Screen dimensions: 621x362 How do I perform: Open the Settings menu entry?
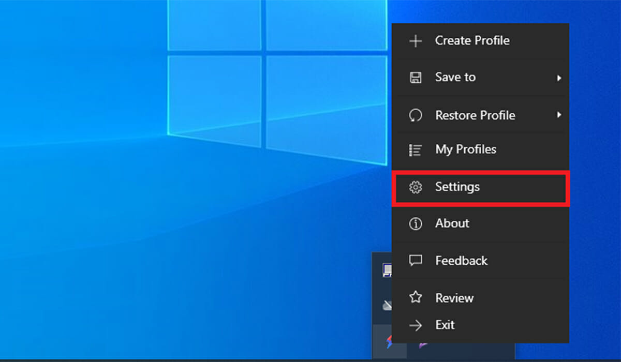tap(457, 187)
